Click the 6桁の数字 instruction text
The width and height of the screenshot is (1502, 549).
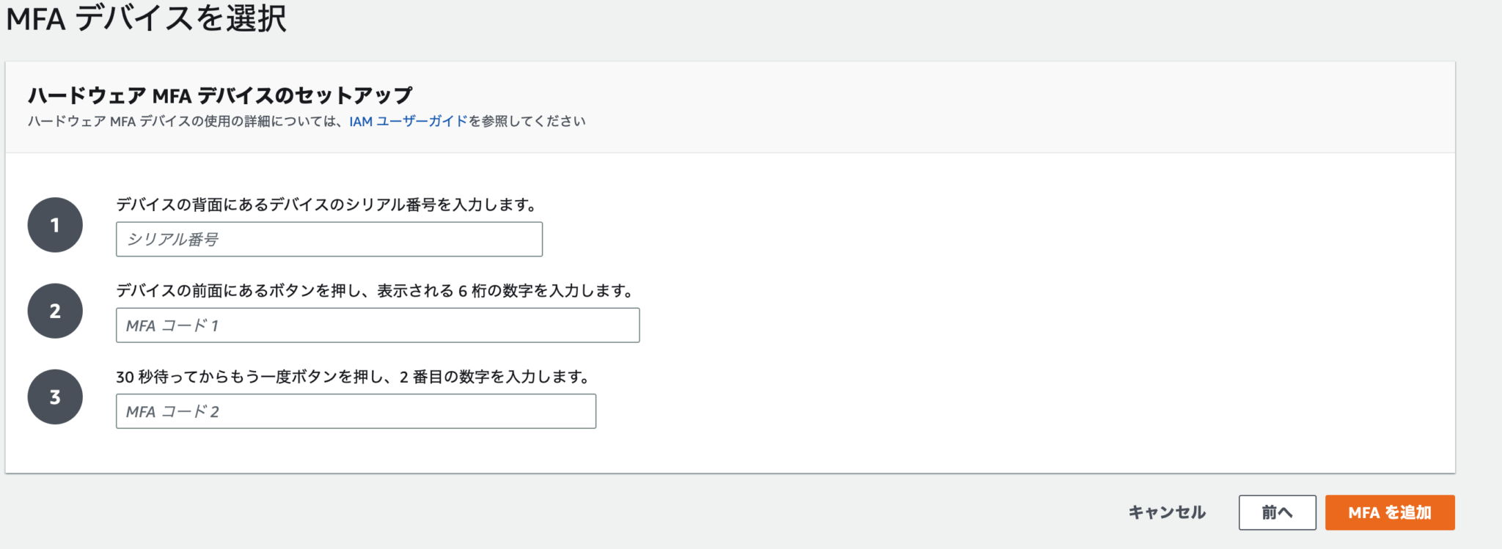376,290
